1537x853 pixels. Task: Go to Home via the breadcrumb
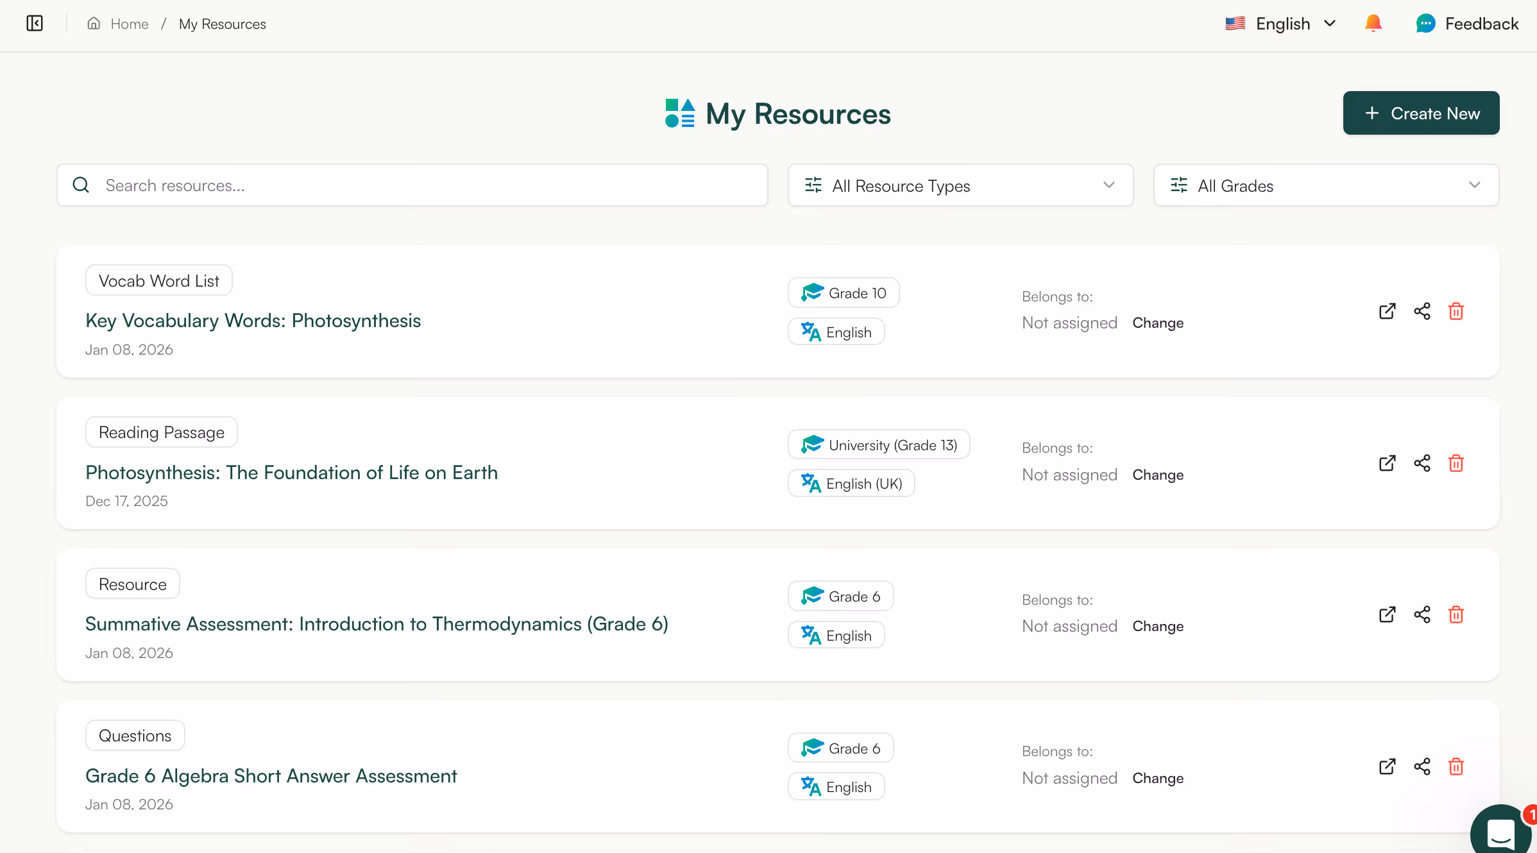[129, 24]
